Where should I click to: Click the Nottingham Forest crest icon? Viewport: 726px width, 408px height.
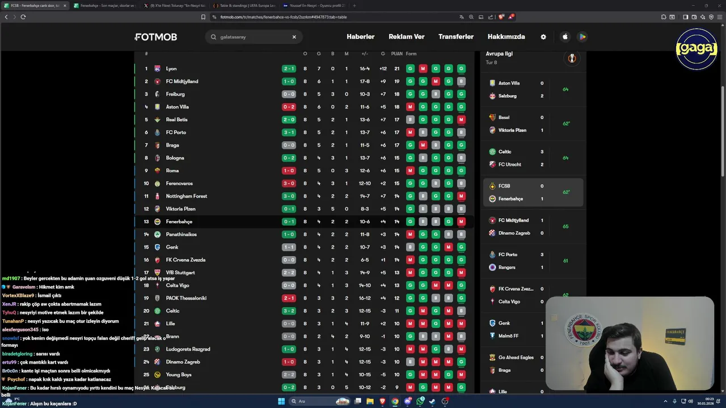[157, 196]
